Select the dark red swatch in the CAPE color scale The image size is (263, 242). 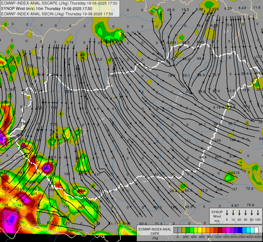220,230
